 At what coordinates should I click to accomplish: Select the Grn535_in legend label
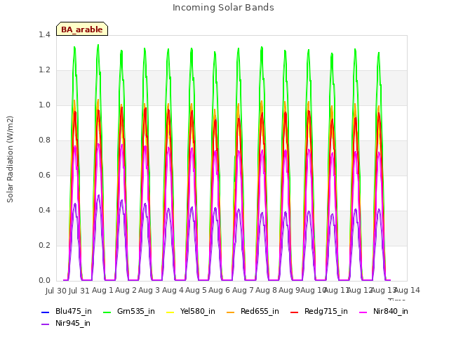[x=136, y=312]
